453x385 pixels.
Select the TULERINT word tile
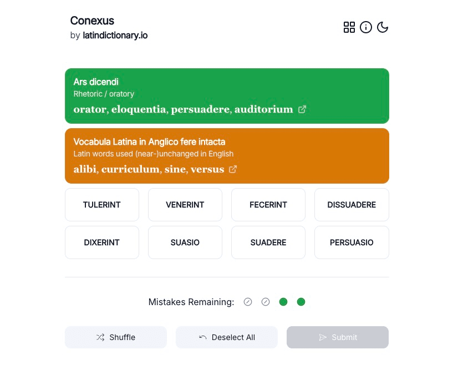(102, 205)
